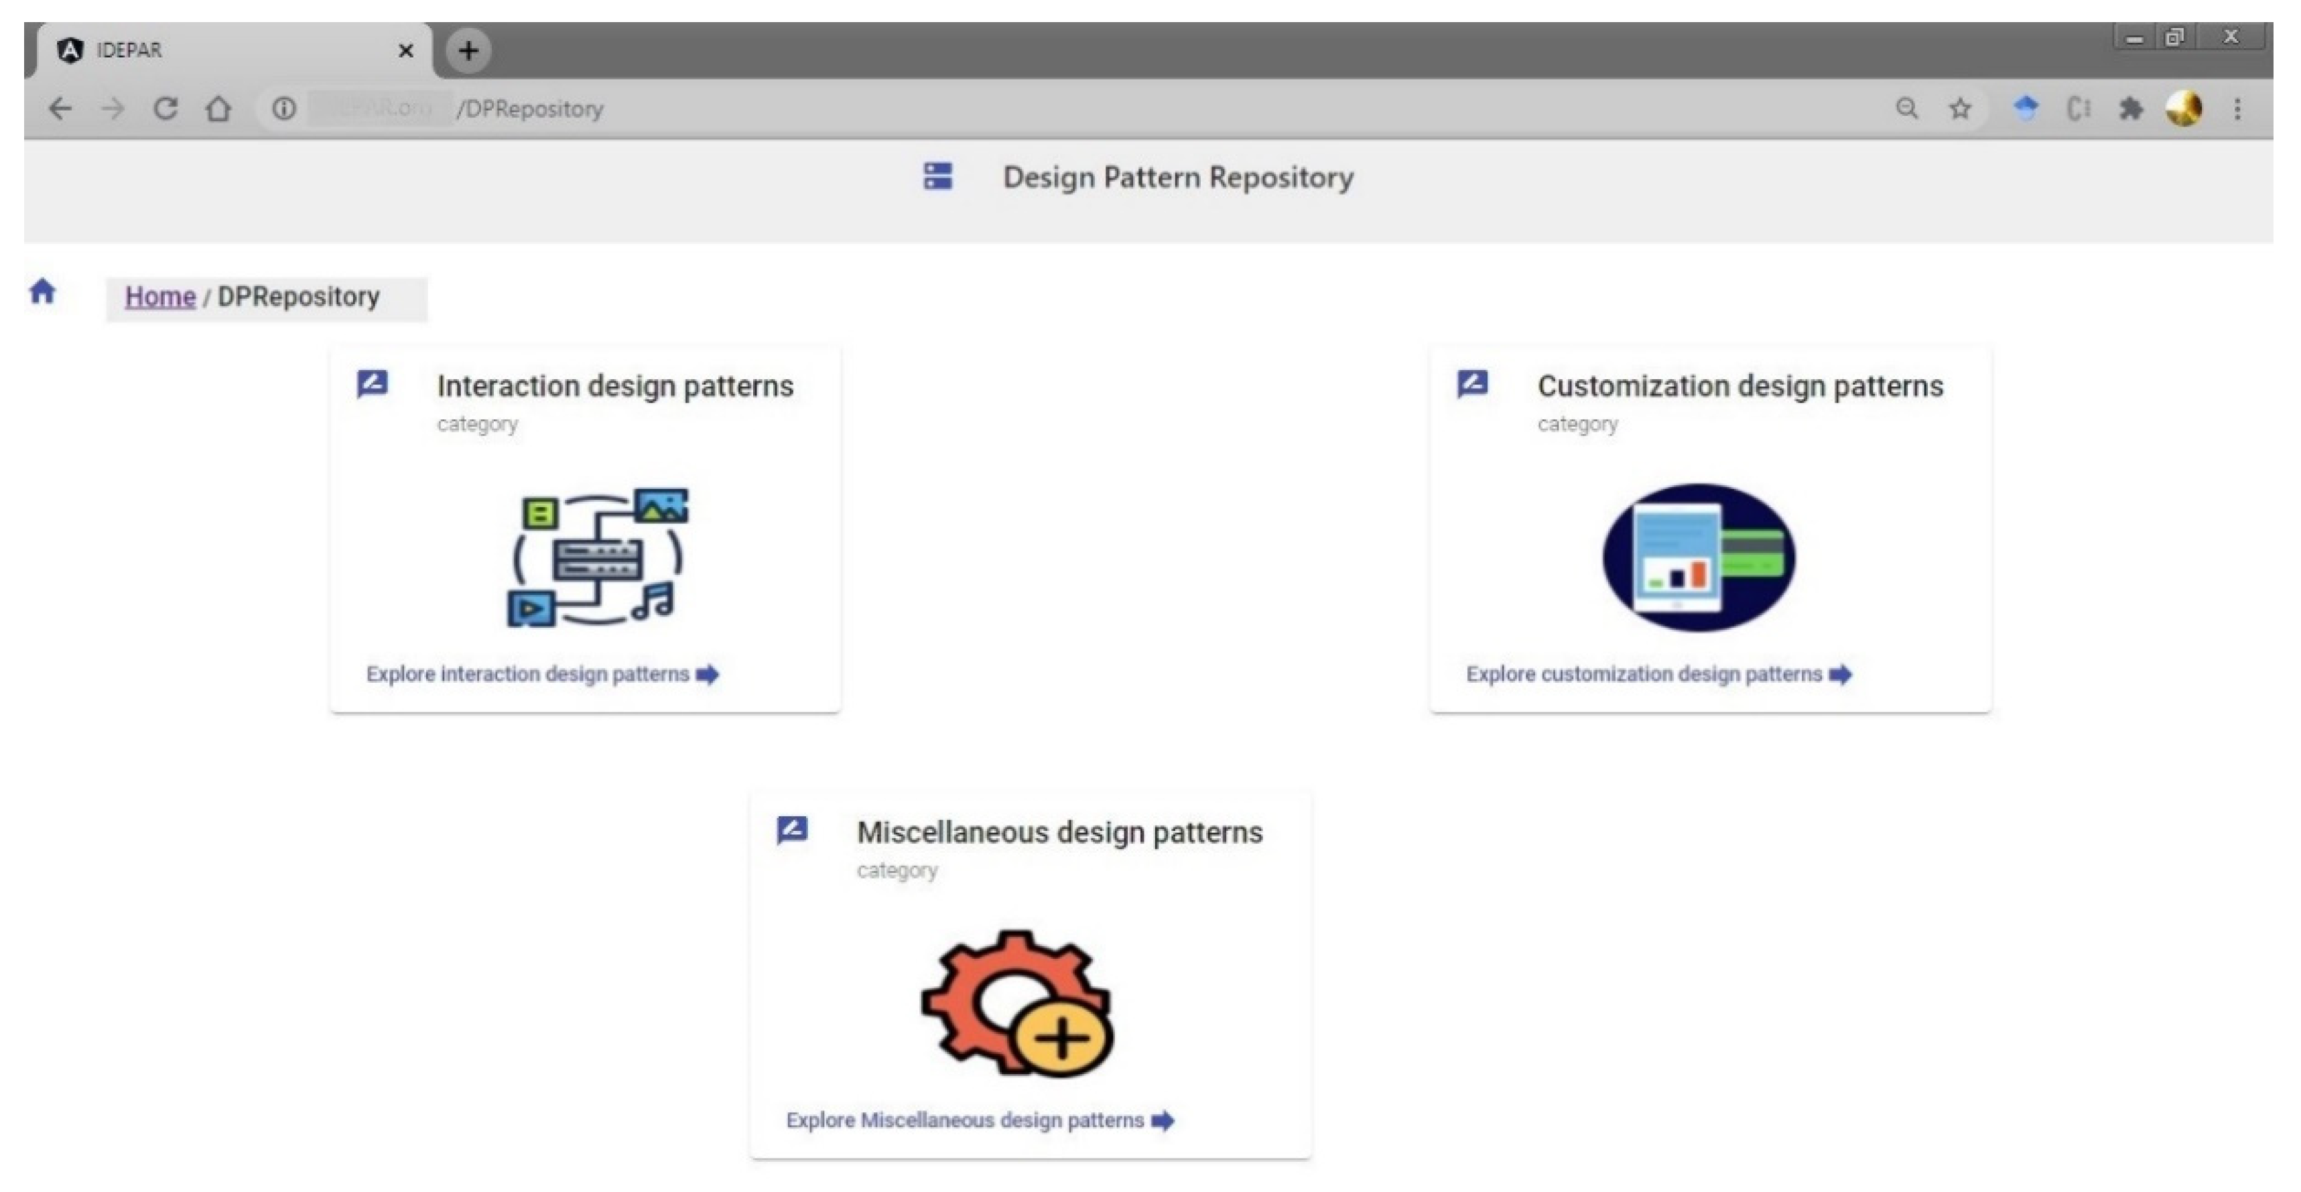Bookmark this page with the star icon
2301x1192 pixels.
1960,109
